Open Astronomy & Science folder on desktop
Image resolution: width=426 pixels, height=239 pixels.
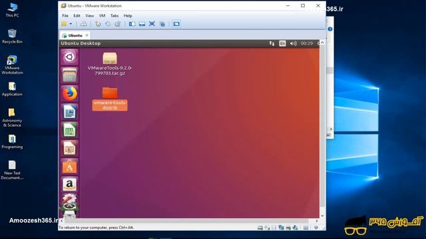pyautogui.click(x=12, y=118)
